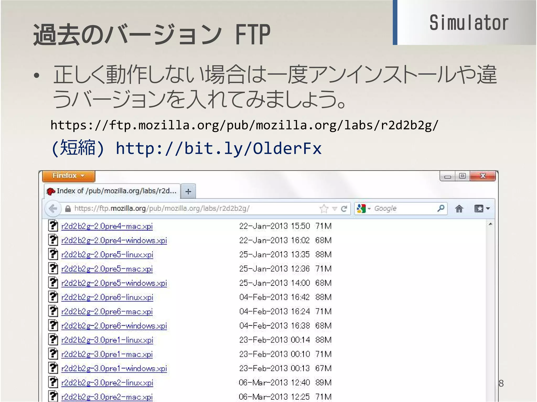
Task: Close the Firefox window
Action: [x=483, y=176]
